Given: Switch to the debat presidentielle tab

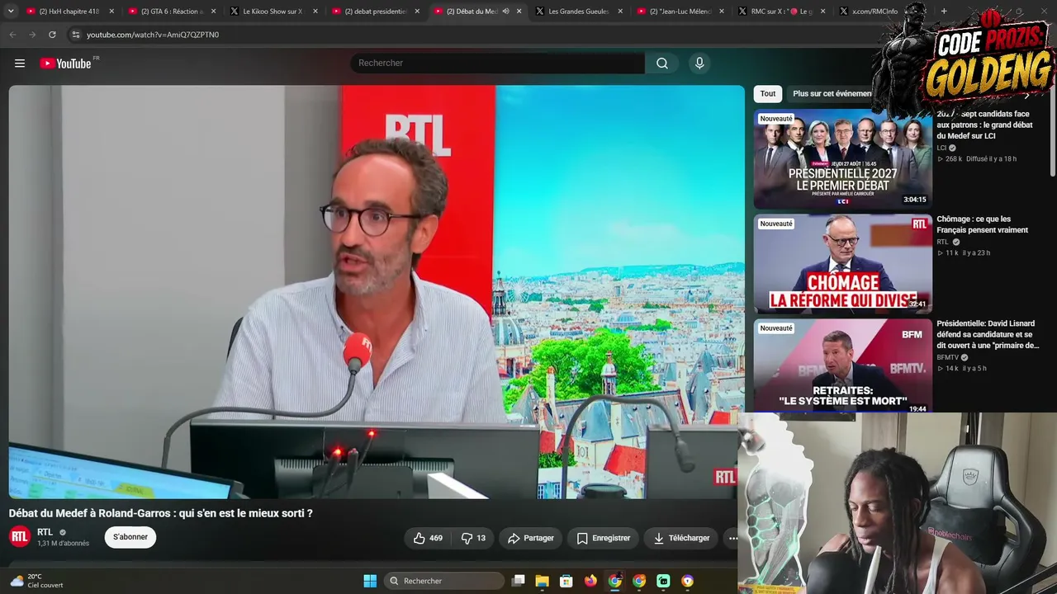Looking at the screenshot, I should (x=376, y=12).
